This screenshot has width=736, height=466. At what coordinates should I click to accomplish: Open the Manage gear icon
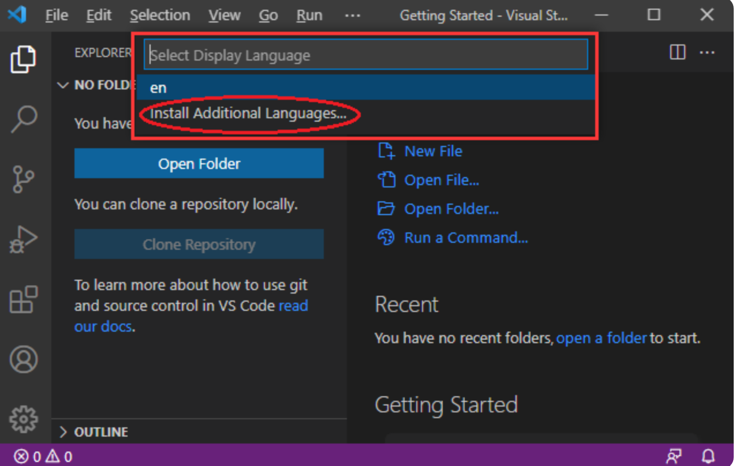tap(24, 419)
